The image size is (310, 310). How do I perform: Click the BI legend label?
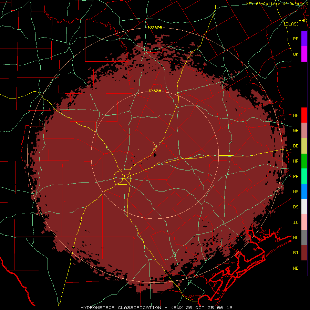pos(296,253)
